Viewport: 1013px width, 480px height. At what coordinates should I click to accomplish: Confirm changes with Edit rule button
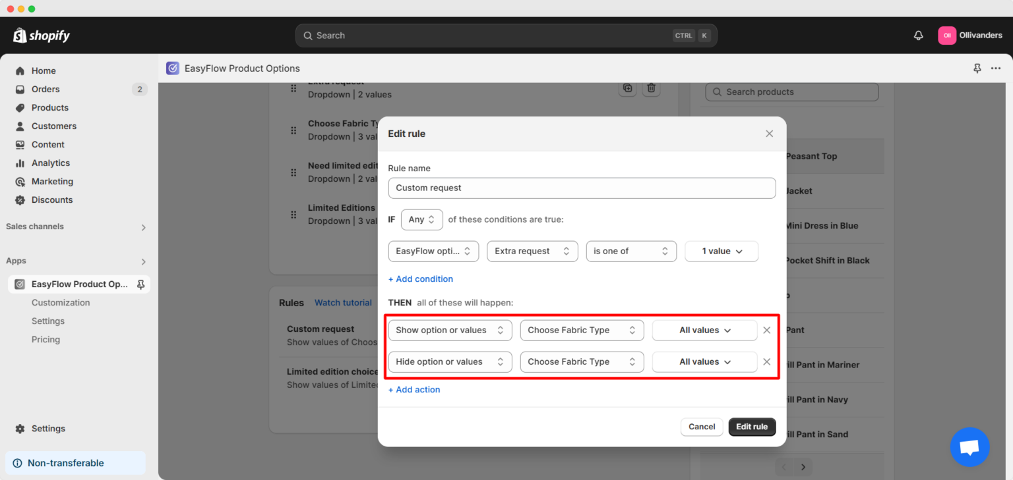(752, 427)
